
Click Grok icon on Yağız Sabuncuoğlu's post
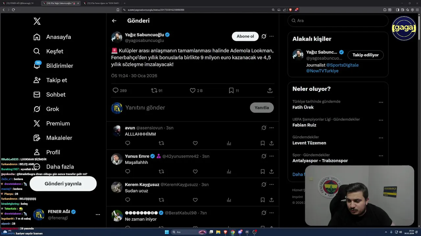coord(264,36)
